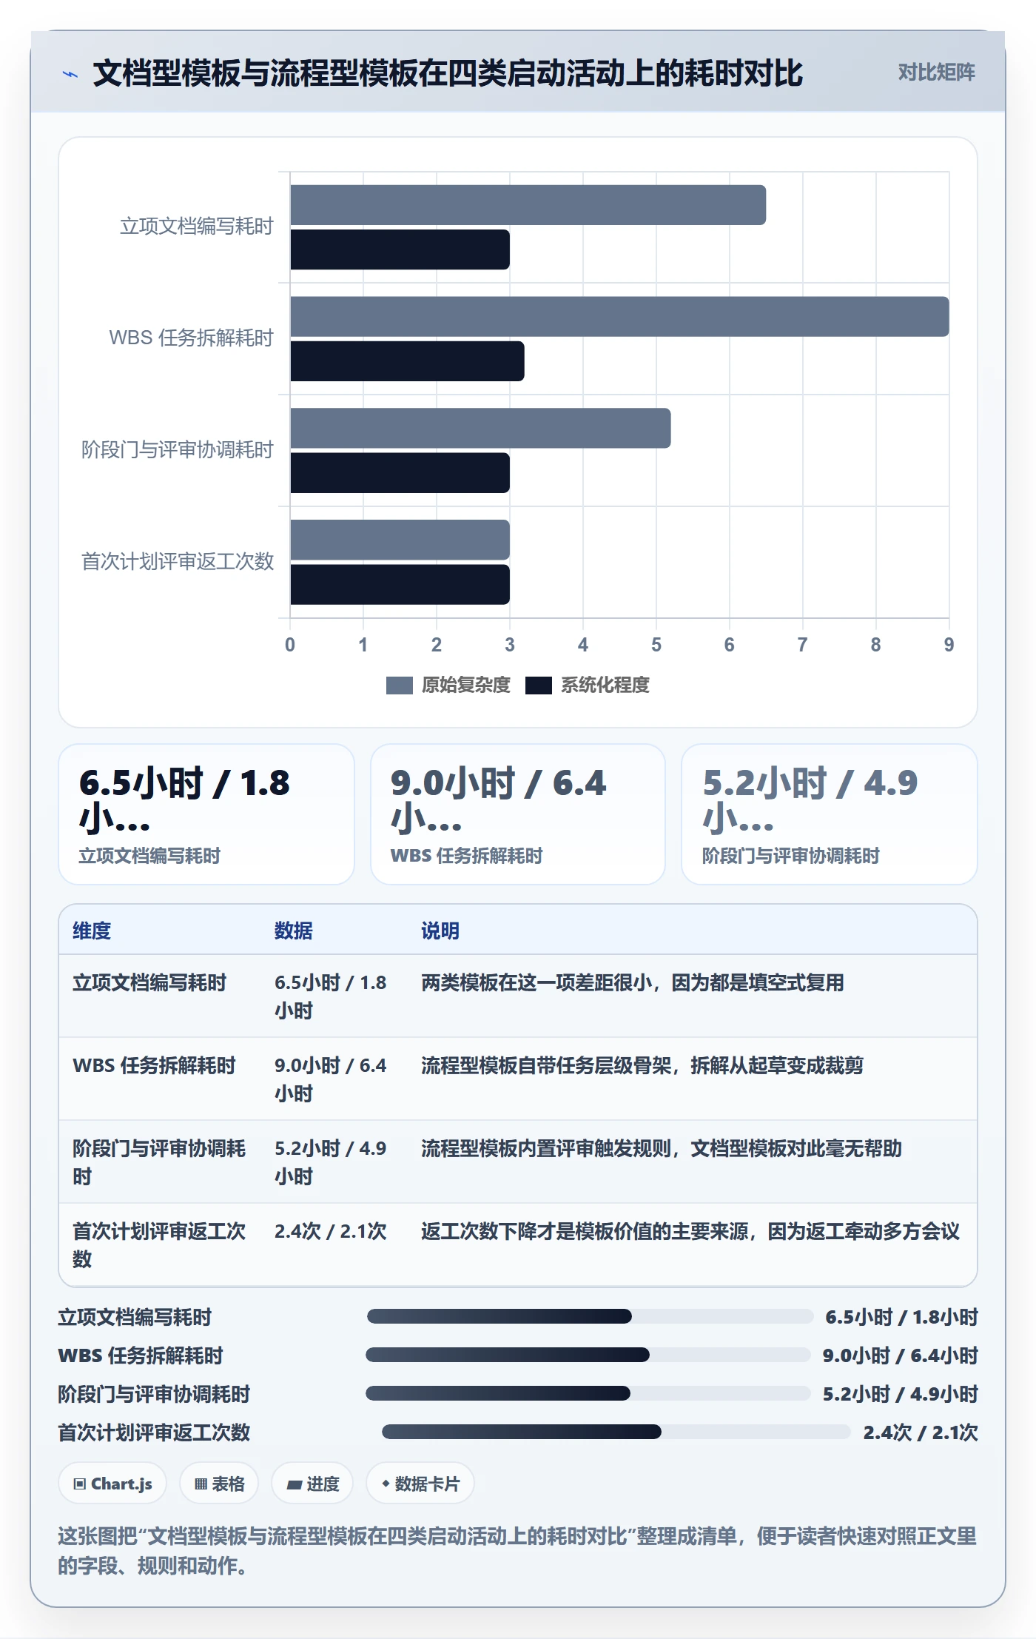
Task: Click the 原始复杂度 bar for WBS 任务拆解耗时
Action: point(619,317)
